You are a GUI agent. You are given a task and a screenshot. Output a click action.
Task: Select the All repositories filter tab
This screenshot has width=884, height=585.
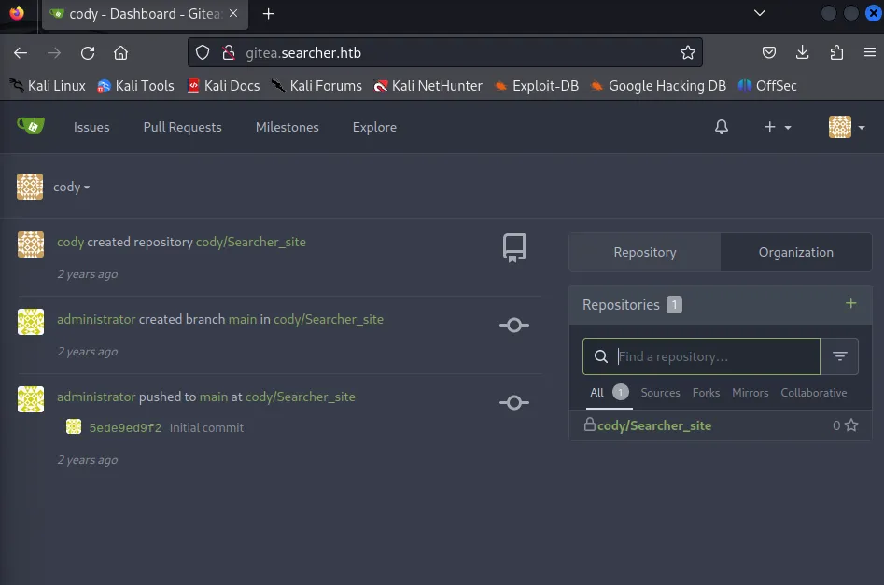(x=609, y=392)
